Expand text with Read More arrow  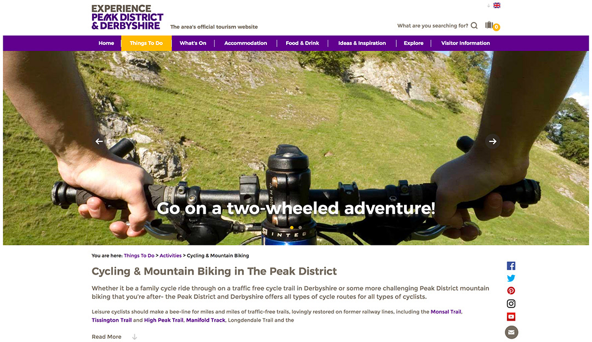point(134,337)
